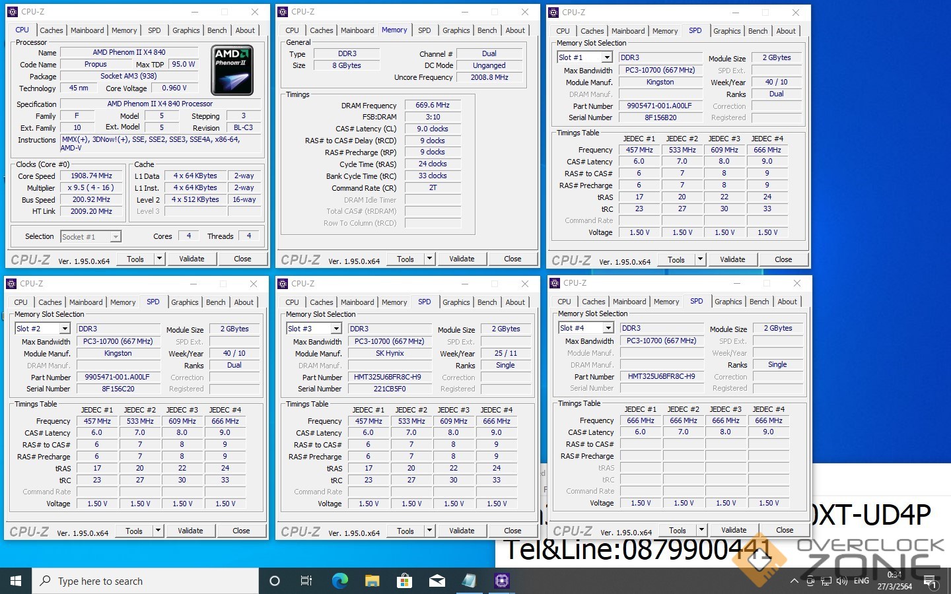Open Bench tab in the DRAM Frequency window
This screenshot has height=594, width=951.
coord(487,30)
